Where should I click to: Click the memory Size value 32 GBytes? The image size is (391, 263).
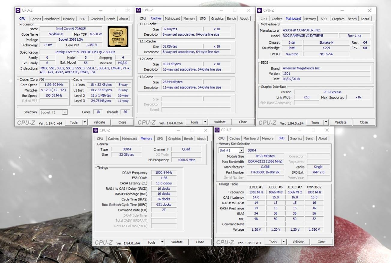pos(126,155)
